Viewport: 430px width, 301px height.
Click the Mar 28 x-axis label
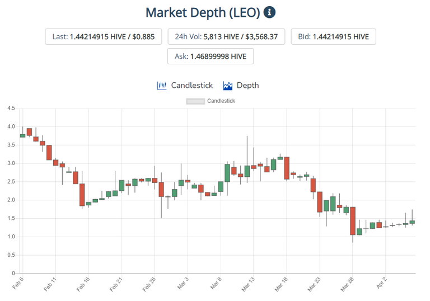[x=347, y=284]
